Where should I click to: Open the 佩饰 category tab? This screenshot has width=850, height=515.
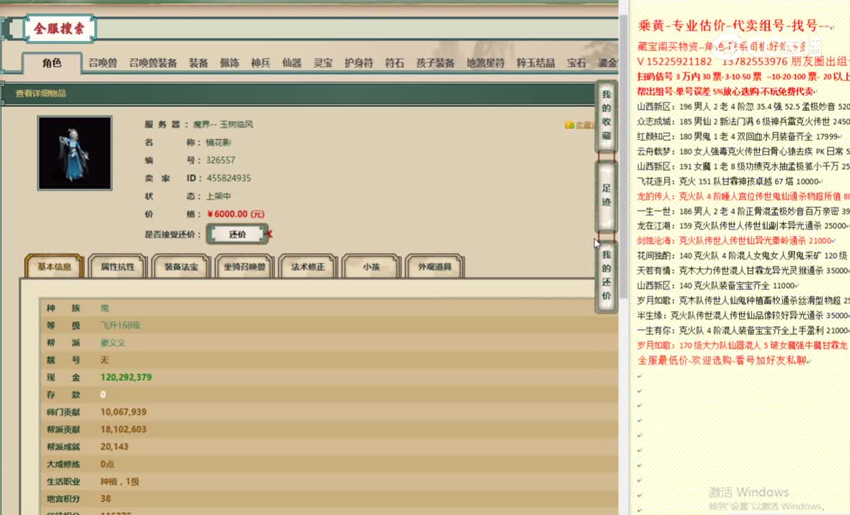pyautogui.click(x=229, y=63)
